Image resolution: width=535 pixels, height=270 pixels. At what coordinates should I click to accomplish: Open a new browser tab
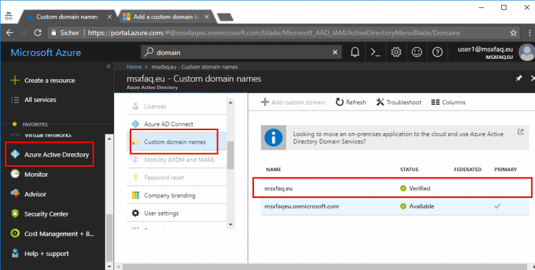click(x=225, y=17)
